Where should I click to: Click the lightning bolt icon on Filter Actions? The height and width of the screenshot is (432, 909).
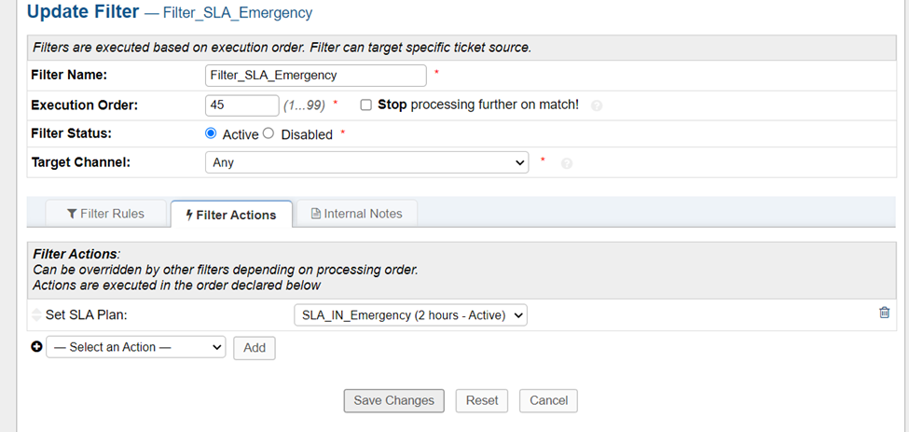click(189, 215)
